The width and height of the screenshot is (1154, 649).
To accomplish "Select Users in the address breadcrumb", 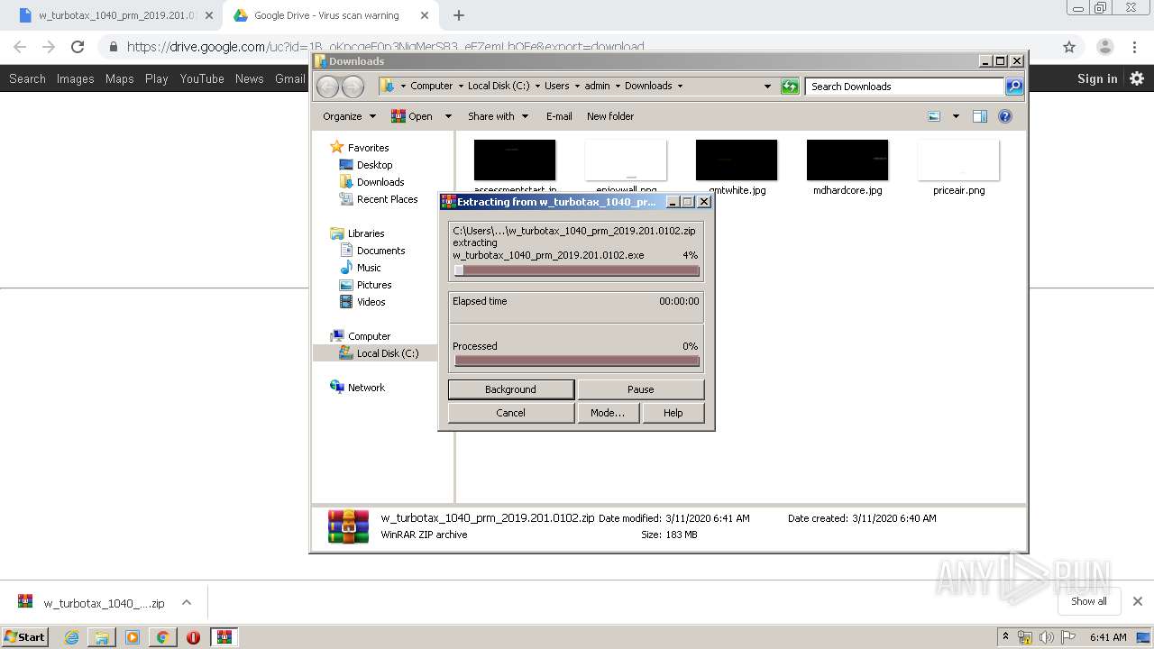I will tap(556, 86).
